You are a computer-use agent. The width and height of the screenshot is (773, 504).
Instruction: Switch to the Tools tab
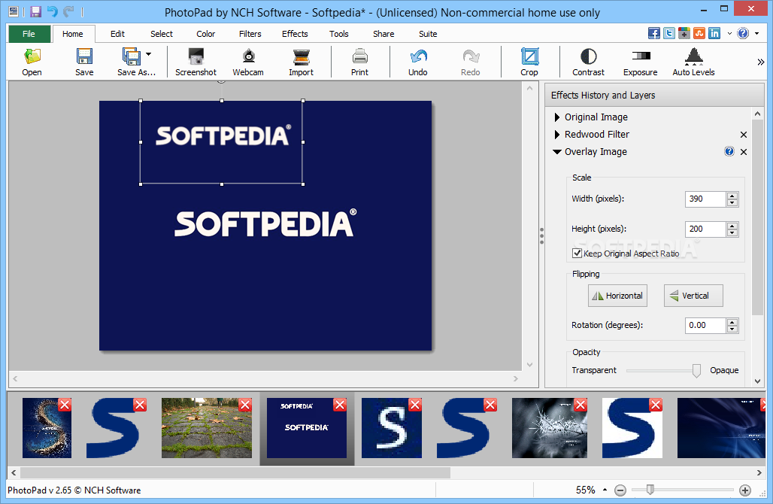coord(338,34)
